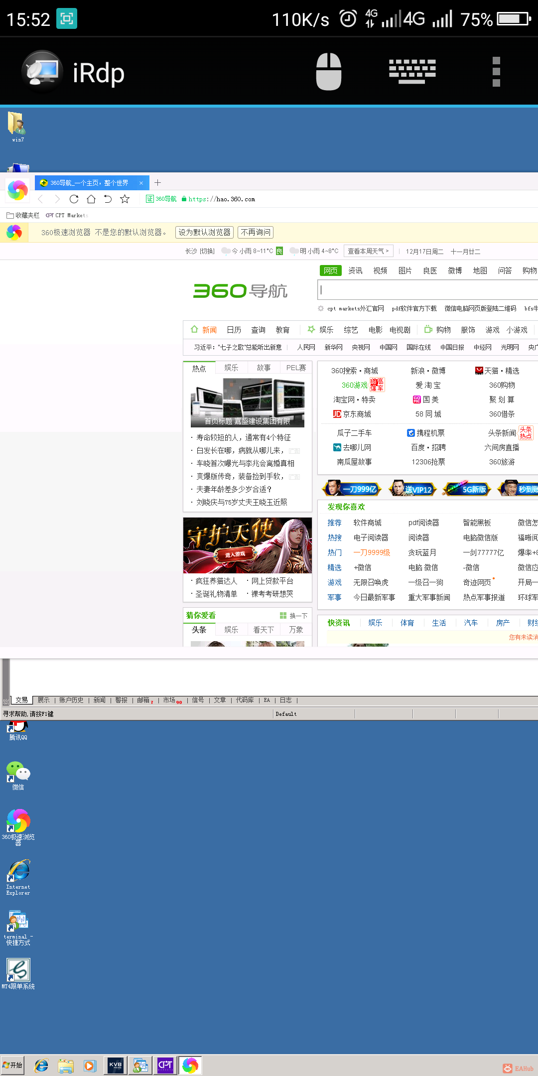
Task: Open Windows Media Player taskbar icon
Action: (89, 1066)
